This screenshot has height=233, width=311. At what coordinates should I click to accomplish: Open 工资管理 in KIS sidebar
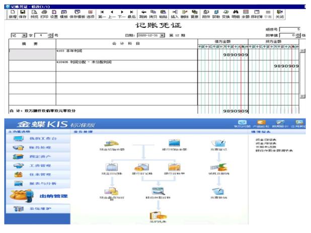(38, 166)
